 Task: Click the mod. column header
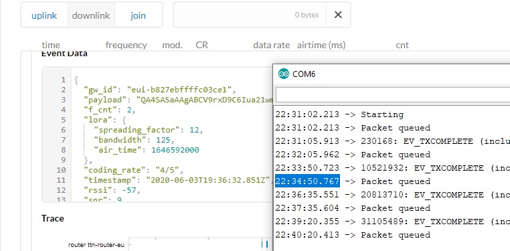pyautogui.click(x=173, y=46)
